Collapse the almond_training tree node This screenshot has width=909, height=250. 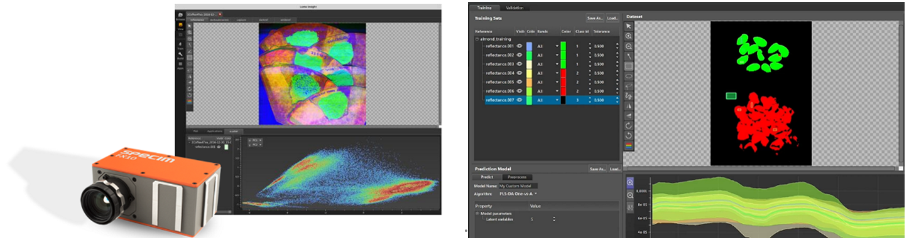point(477,39)
